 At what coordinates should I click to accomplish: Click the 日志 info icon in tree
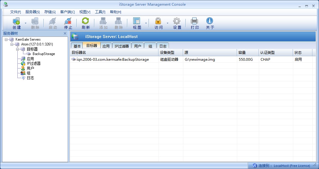coord(23,77)
